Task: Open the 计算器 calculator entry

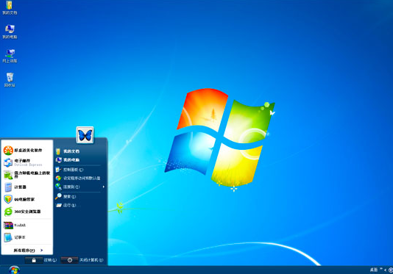Action: pyautogui.click(x=26, y=187)
